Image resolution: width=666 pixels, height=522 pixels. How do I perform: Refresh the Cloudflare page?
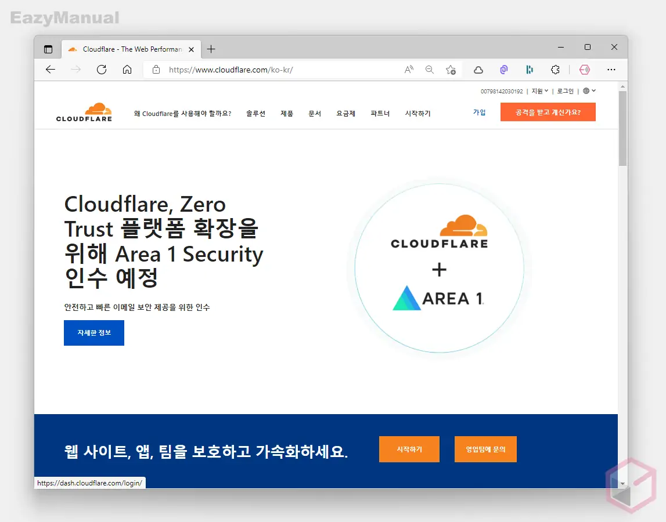coord(102,70)
